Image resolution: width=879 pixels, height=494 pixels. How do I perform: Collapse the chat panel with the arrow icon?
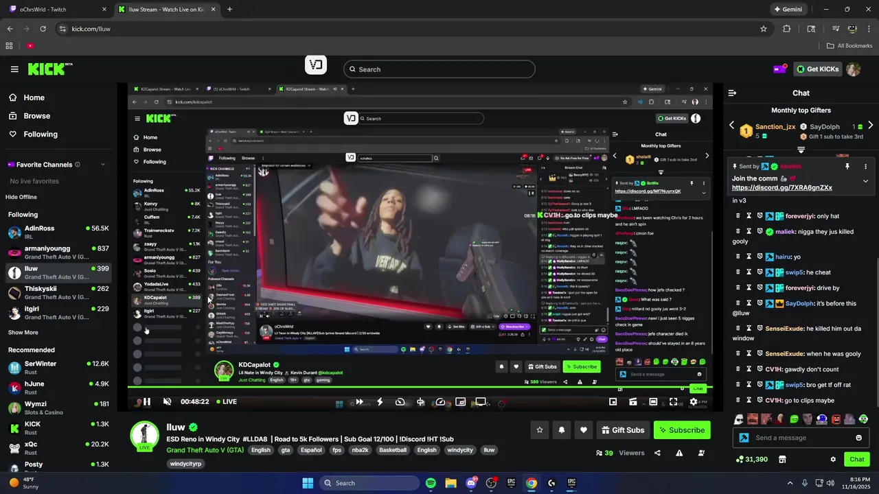[x=732, y=93]
